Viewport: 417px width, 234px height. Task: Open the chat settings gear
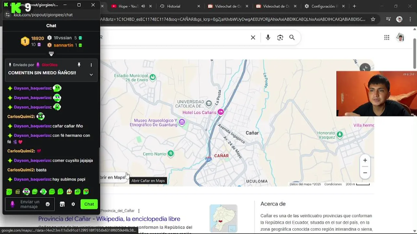[x=73, y=204]
